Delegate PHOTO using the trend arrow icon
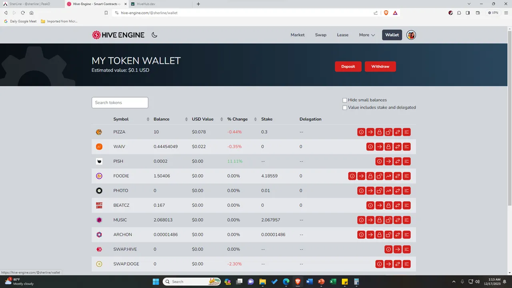 click(388, 191)
